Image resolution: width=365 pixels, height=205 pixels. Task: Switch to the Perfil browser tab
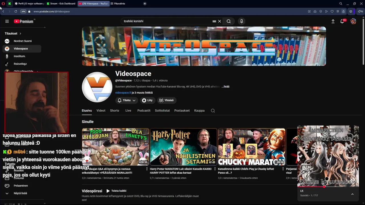tap(29, 4)
